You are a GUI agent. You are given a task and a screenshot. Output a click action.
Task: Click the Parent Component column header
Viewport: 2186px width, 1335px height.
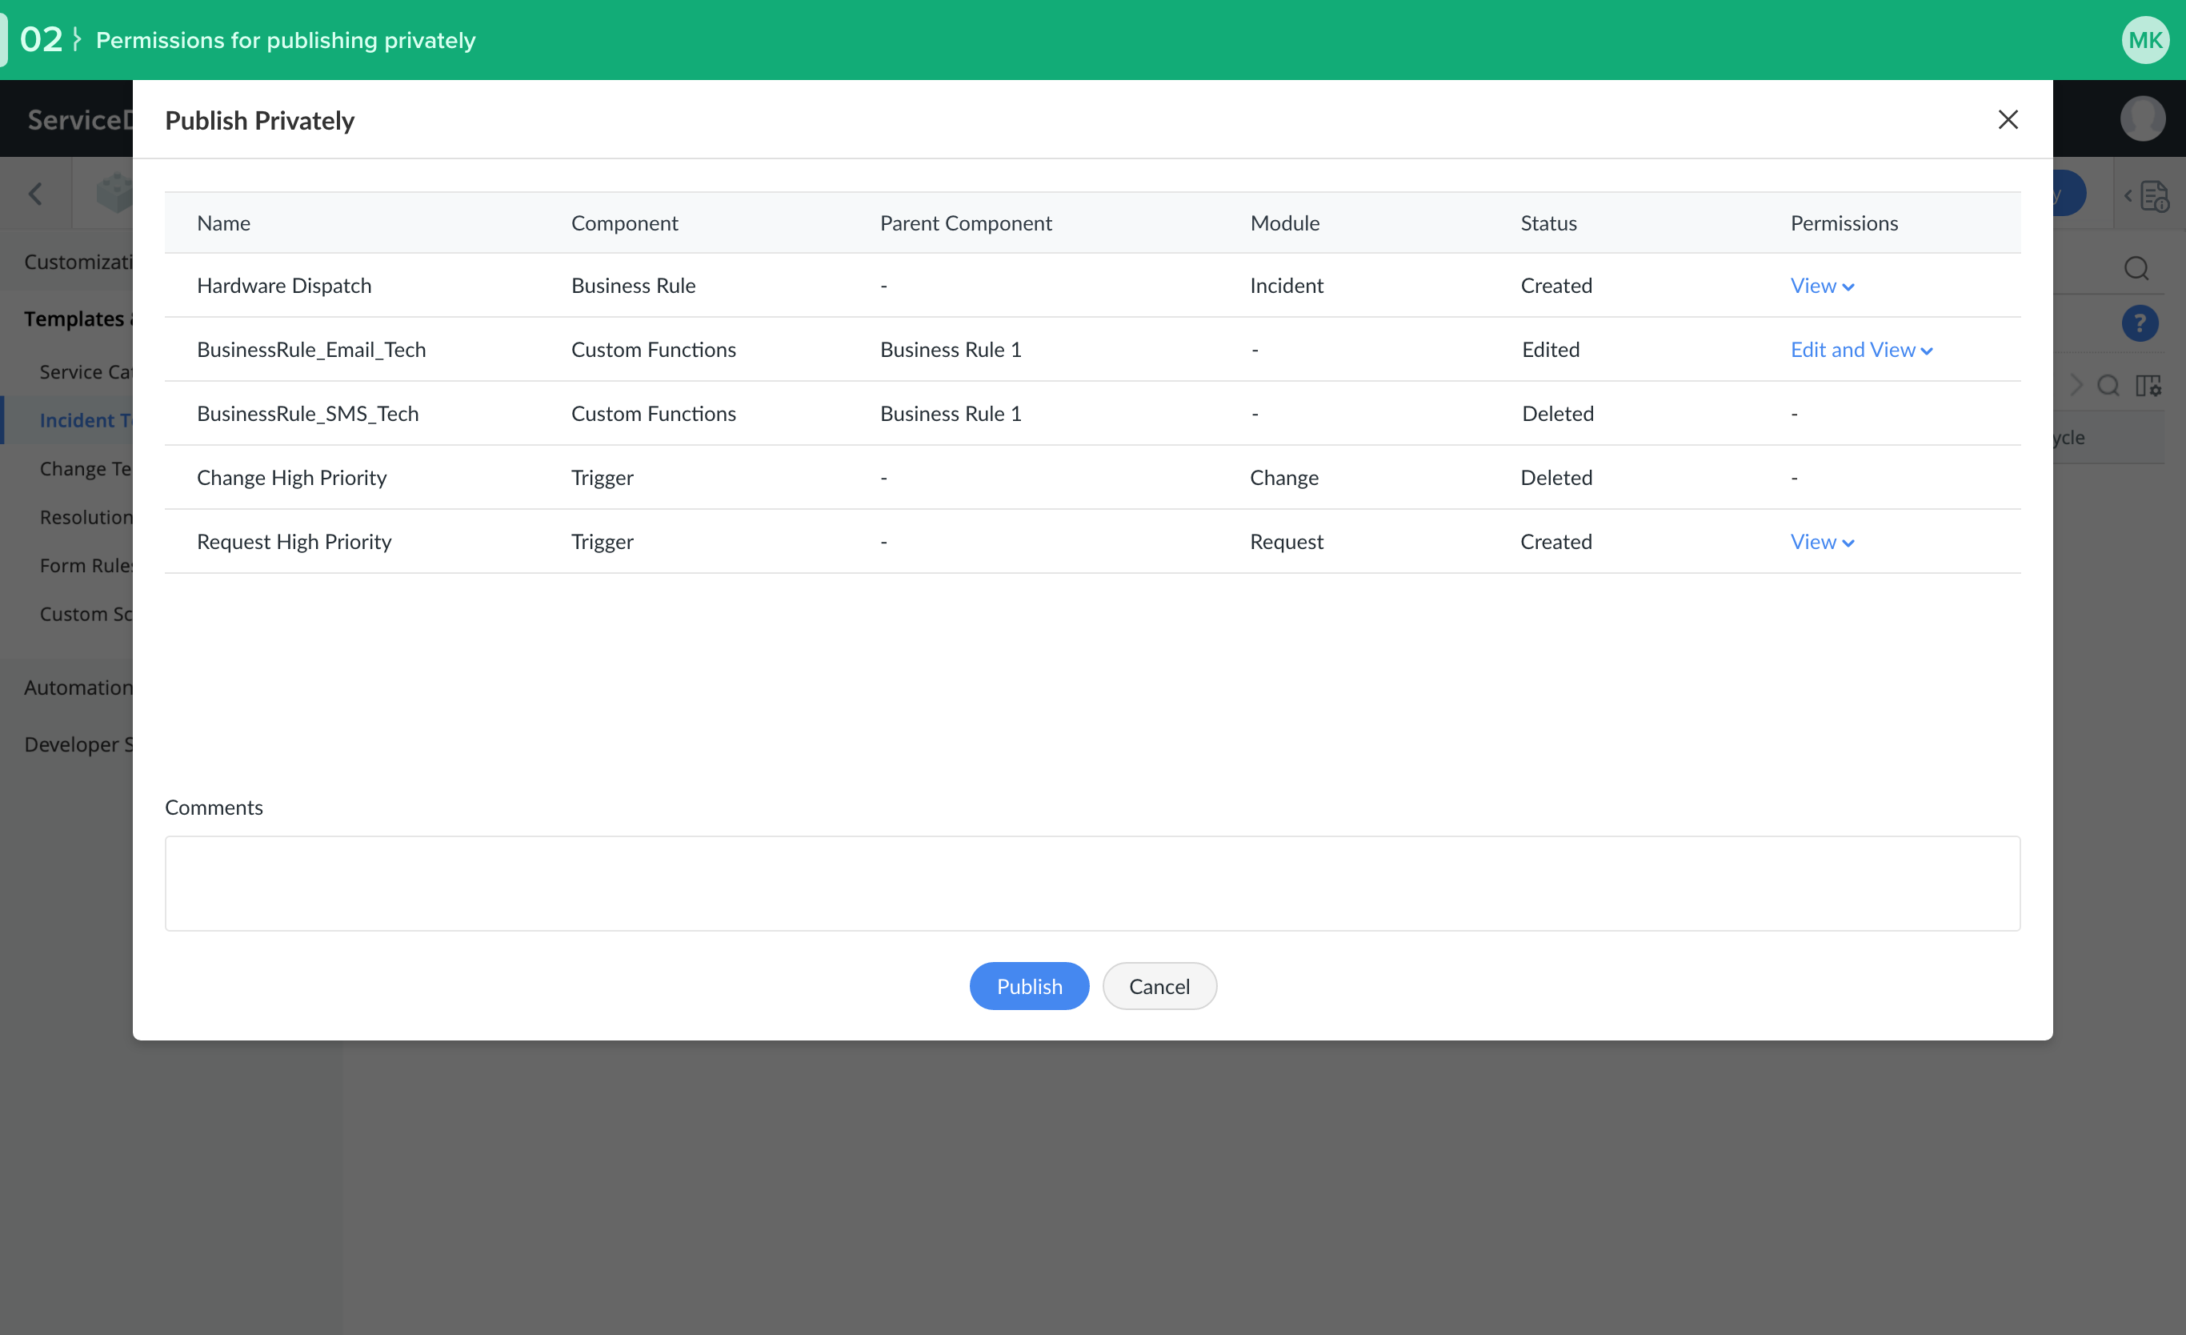coord(965,222)
